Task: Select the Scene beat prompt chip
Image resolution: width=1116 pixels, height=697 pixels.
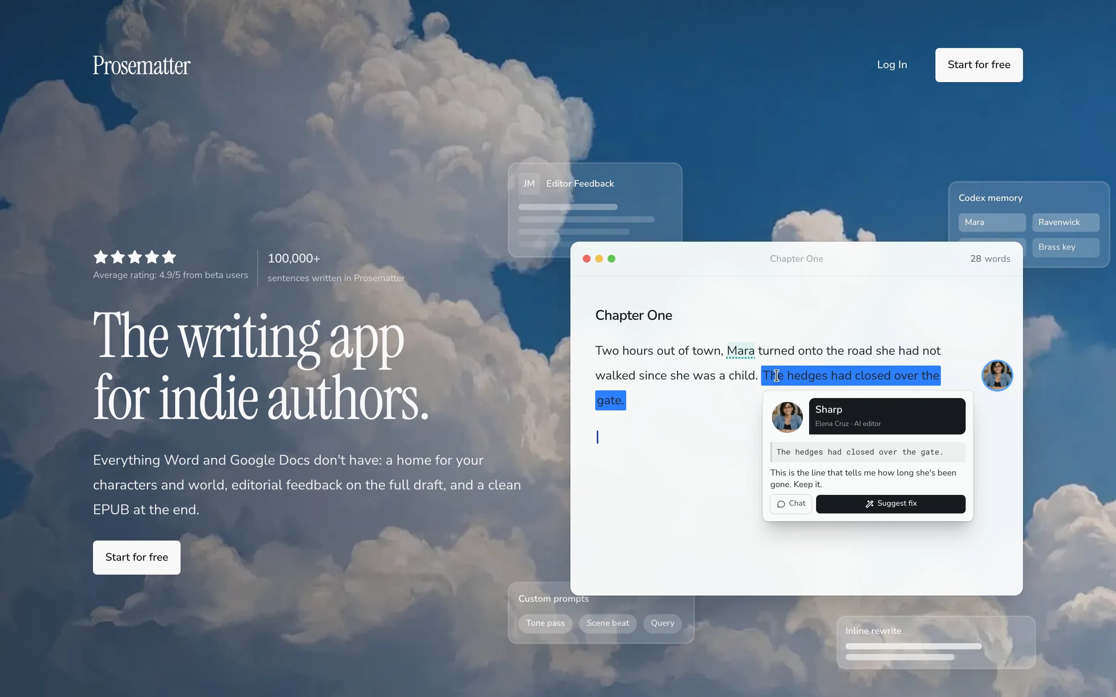Action: click(x=607, y=623)
